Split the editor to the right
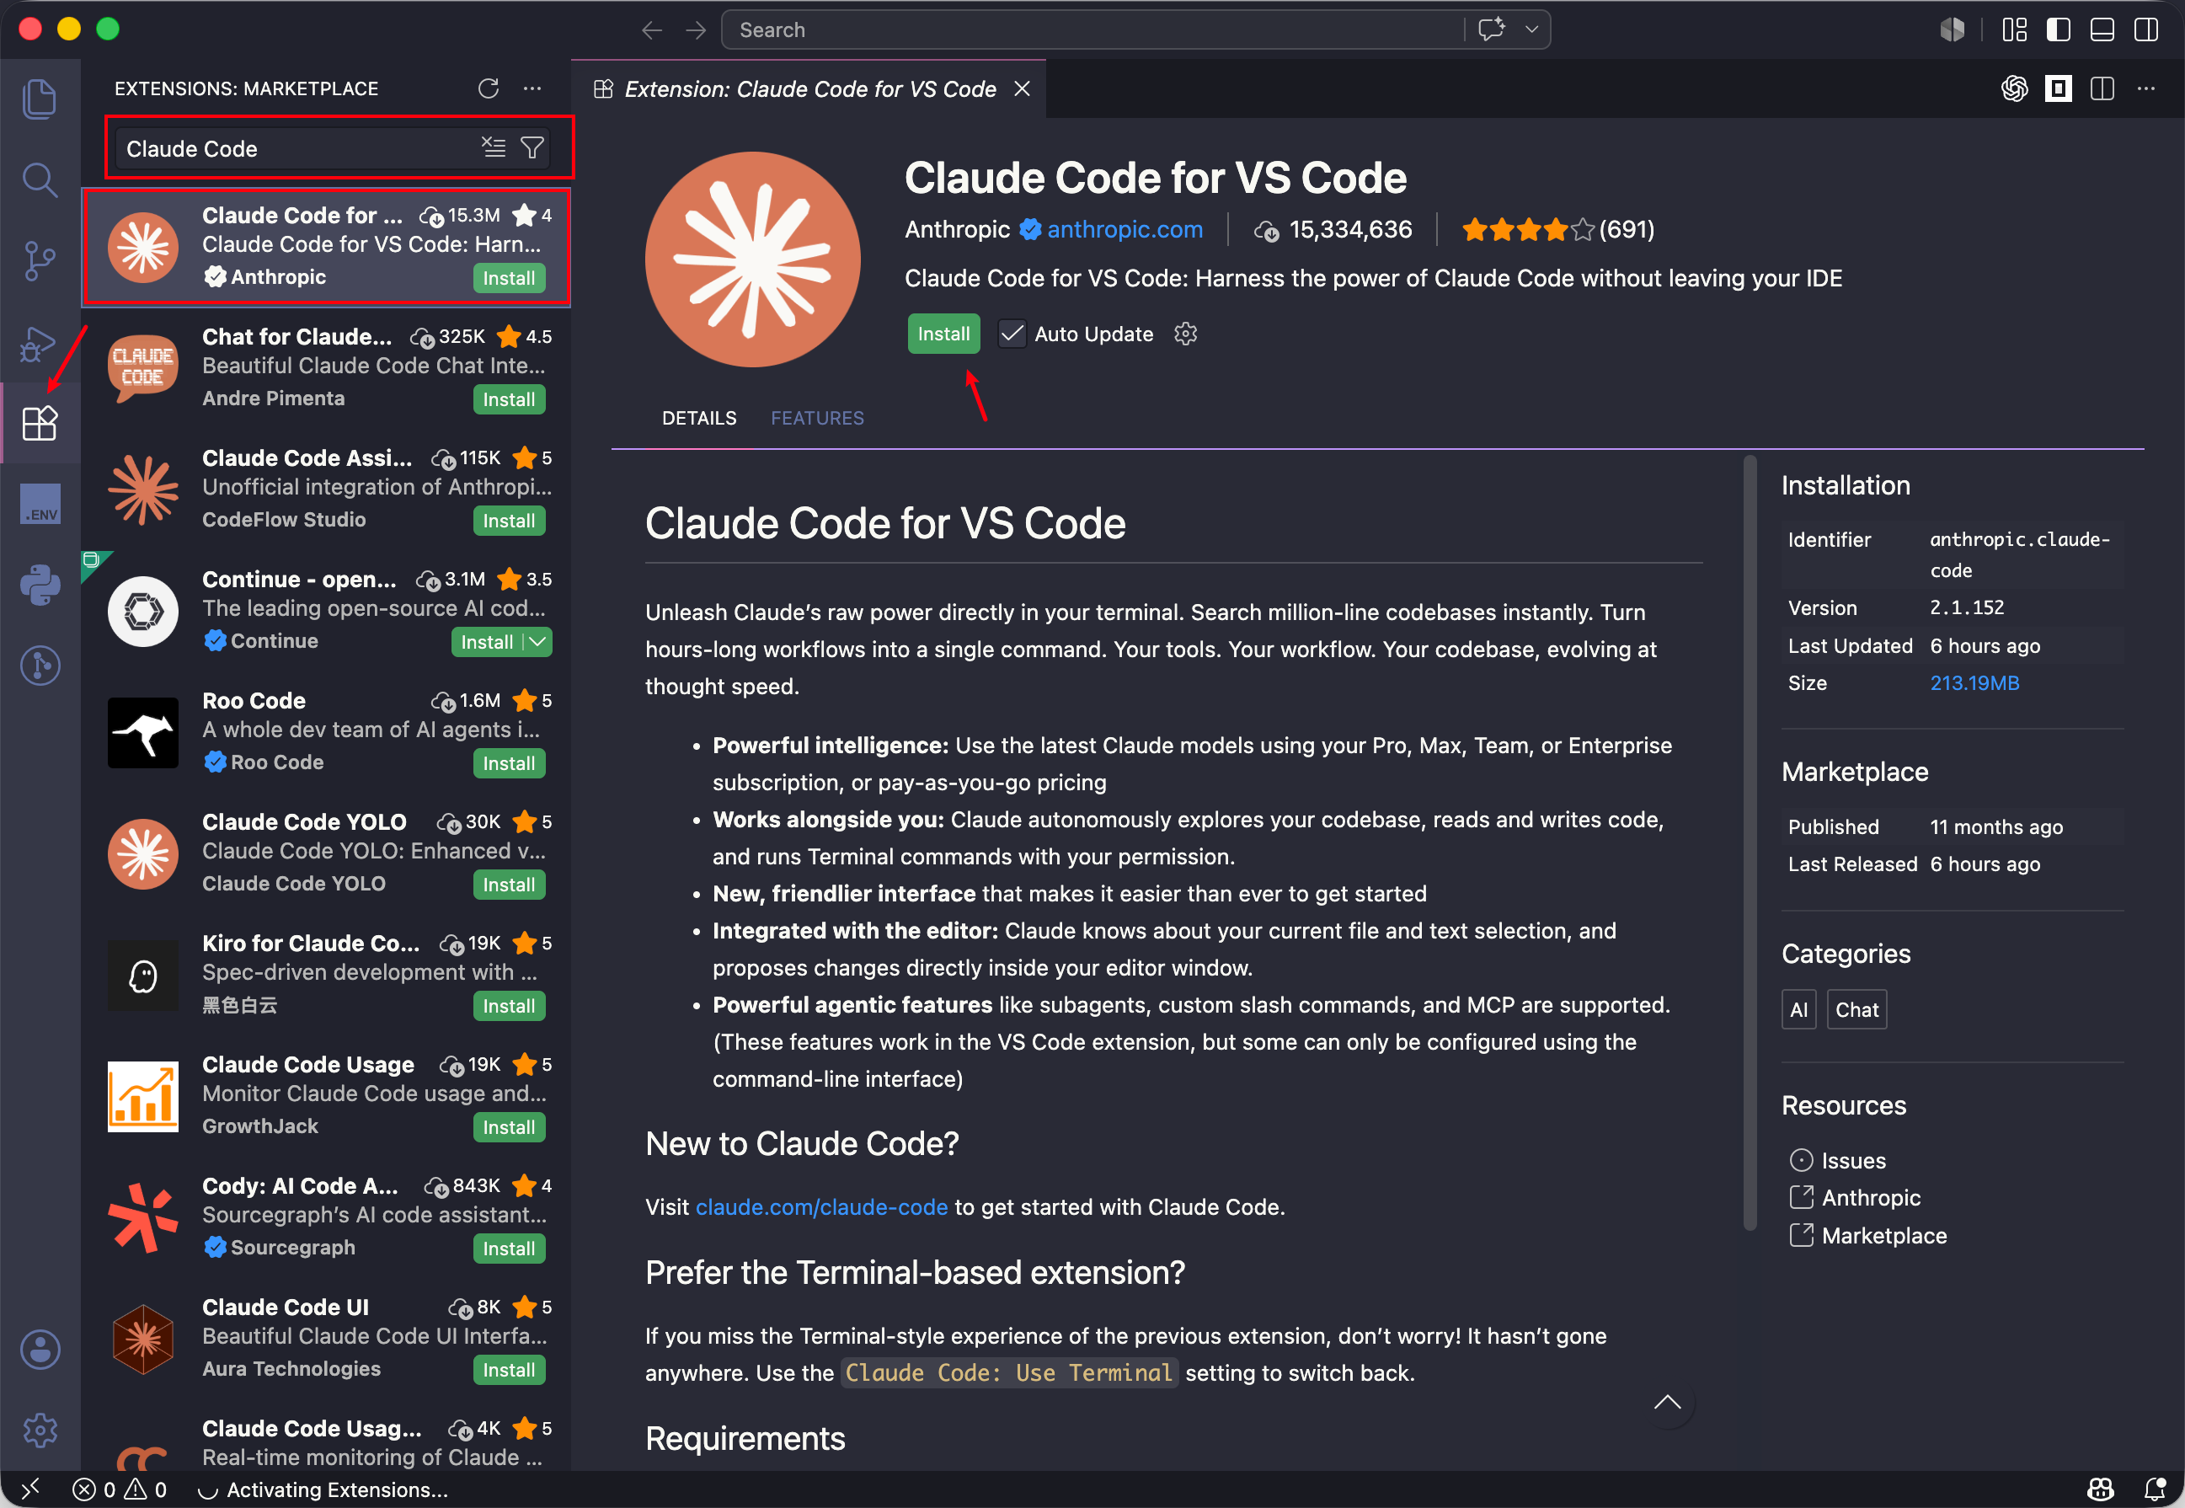This screenshot has height=1508, width=2185. click(2102, 88)
